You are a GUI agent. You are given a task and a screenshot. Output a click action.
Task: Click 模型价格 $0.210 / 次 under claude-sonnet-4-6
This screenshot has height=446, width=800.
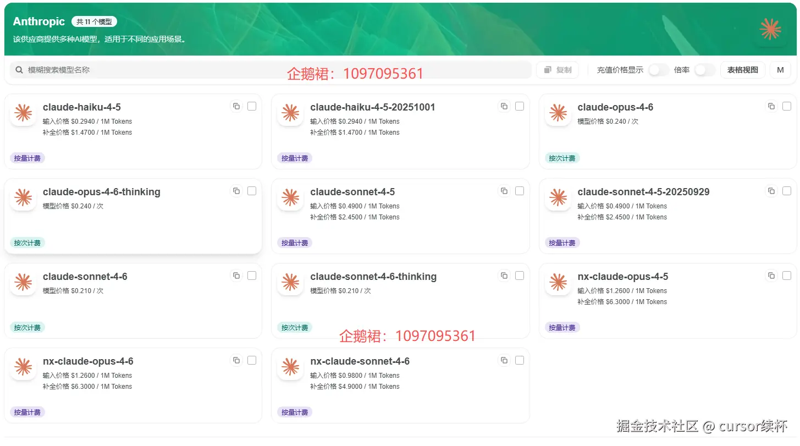(x=73, y=291)
